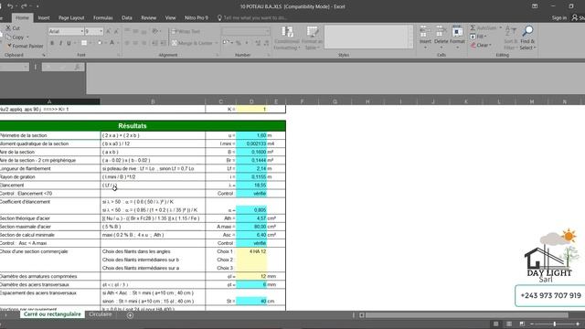Open Conditional Formatting menu
This screenshot has width=585, height=329.
pyautogui.click(x=287, y=37)
